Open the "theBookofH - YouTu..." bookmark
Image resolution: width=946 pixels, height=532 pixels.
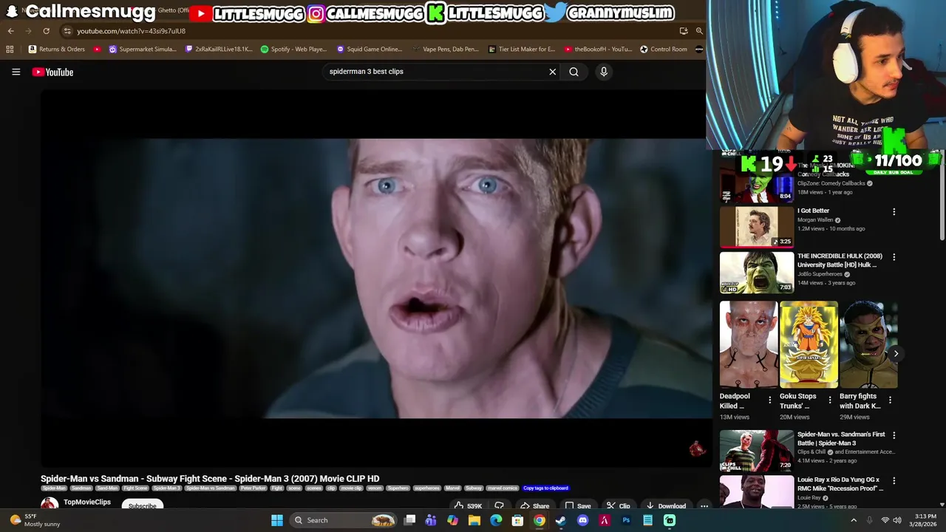598,50
